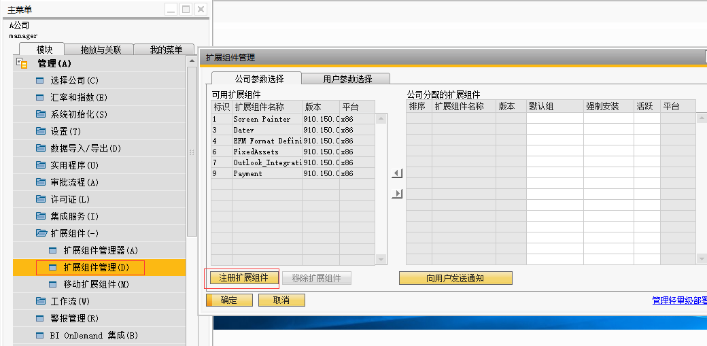Expand the 集成服务(I) folder
This screenshot has height=346, width=707.
click(x=99, y=216)
